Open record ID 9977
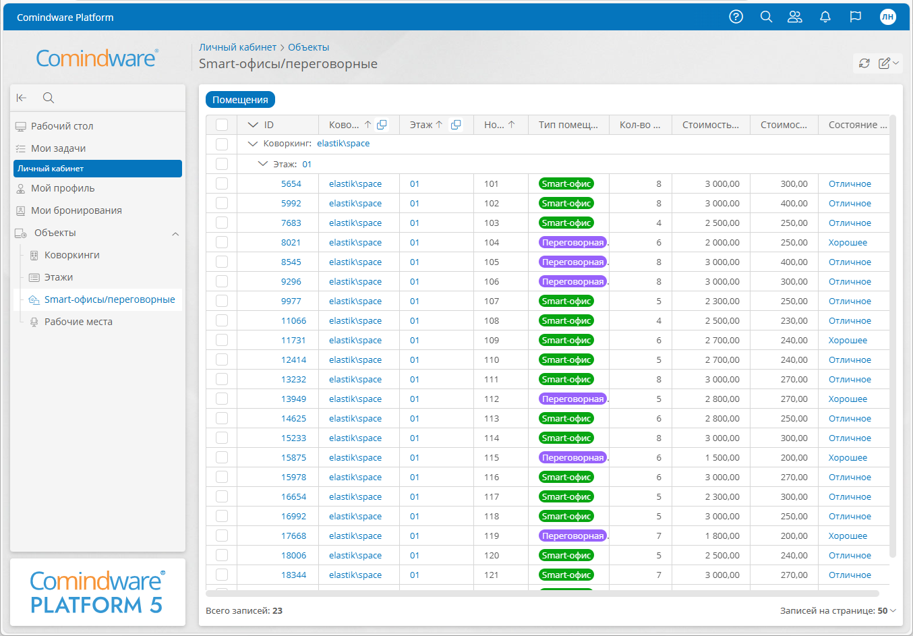Viewport: 913px width, 636px height. (291, 301)
